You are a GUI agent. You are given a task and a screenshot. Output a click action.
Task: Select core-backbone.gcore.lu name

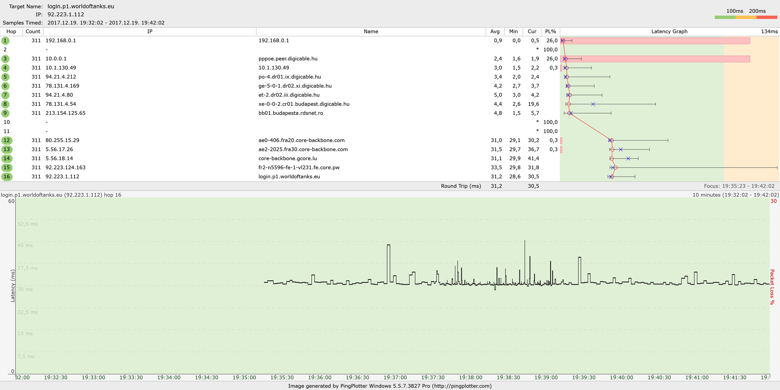tap(288, 158)
